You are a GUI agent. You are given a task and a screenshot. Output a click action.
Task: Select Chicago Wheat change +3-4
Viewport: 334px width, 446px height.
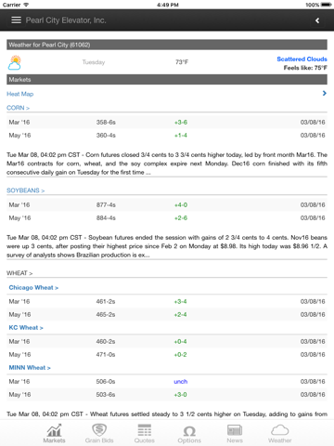tap(180, 302)
